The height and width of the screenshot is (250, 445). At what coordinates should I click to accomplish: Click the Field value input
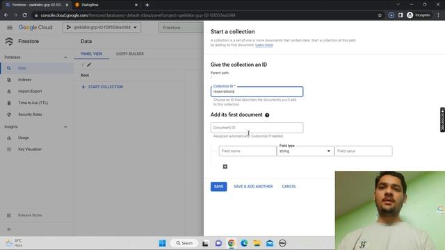364,151
